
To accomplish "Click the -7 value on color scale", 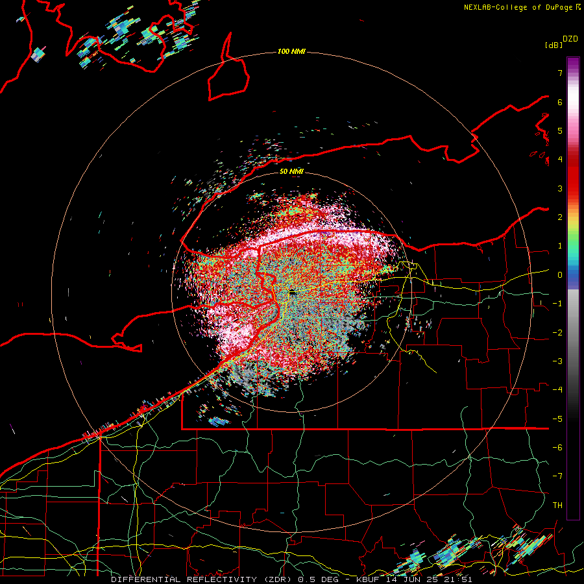I will tap(557, 476).
